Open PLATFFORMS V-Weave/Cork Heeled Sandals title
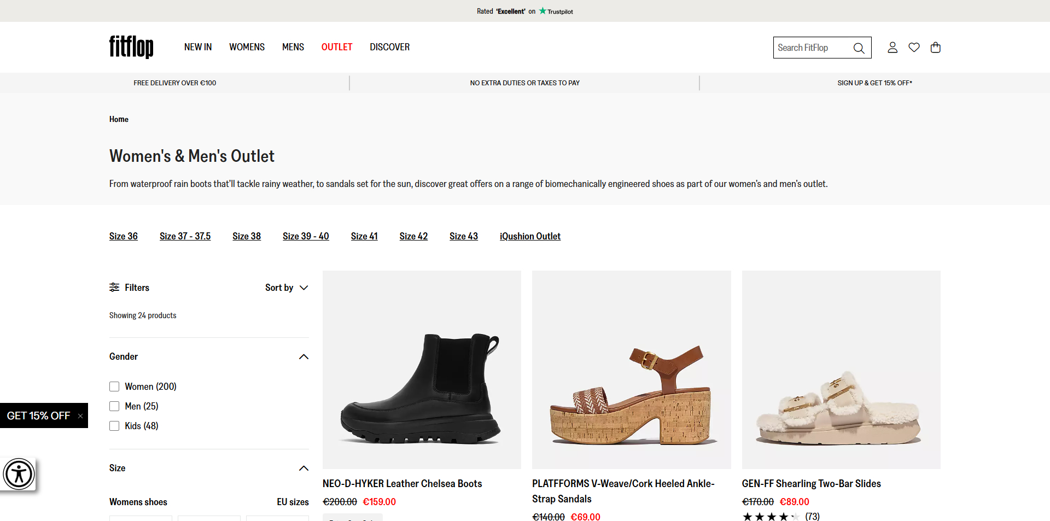Image resolution: width=1050 pixels, height=521 pixels. [x=623, y=491]
